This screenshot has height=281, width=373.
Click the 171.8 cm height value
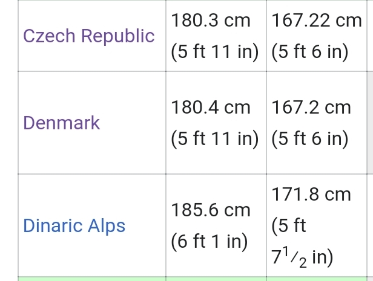click(311, 195)
